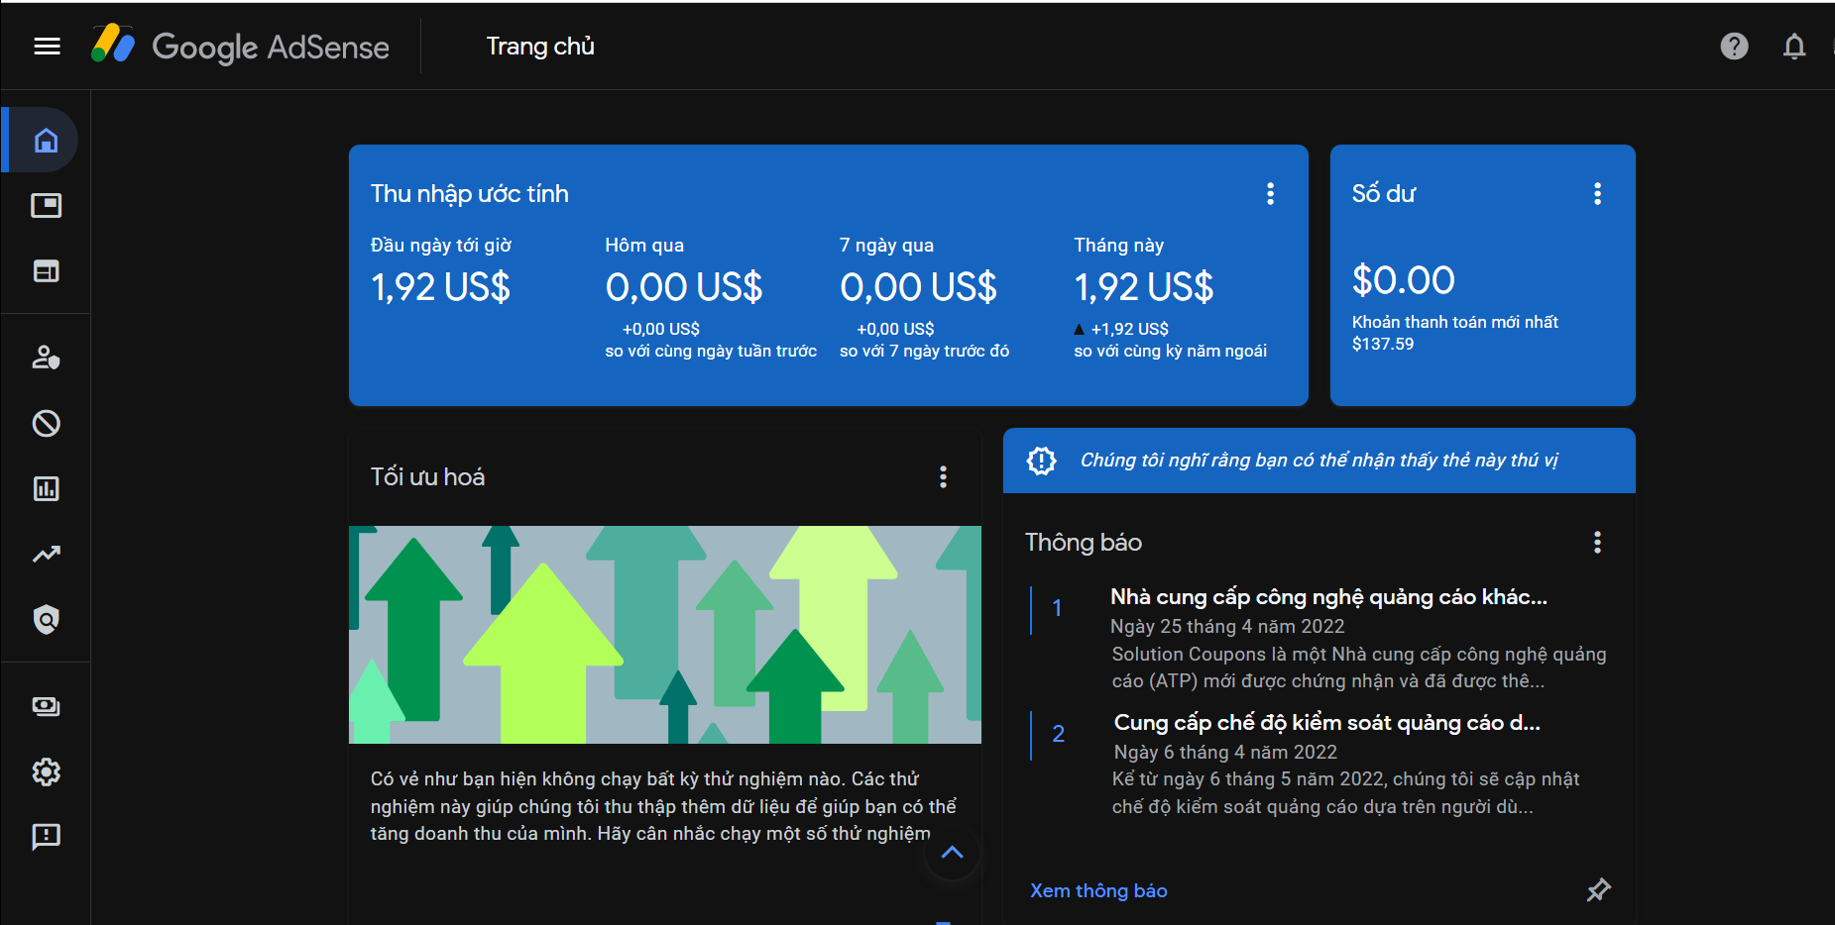Click the pin icon in Thông báo card
The image size is (1835, 925).
[x=1598, y=889]
